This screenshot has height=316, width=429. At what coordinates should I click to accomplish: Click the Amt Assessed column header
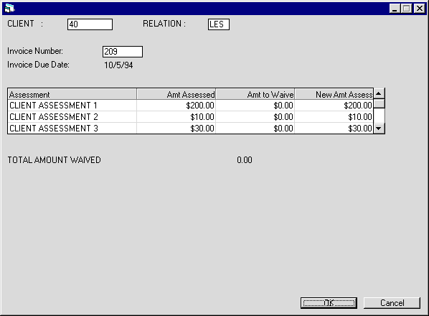coord(176,94)
